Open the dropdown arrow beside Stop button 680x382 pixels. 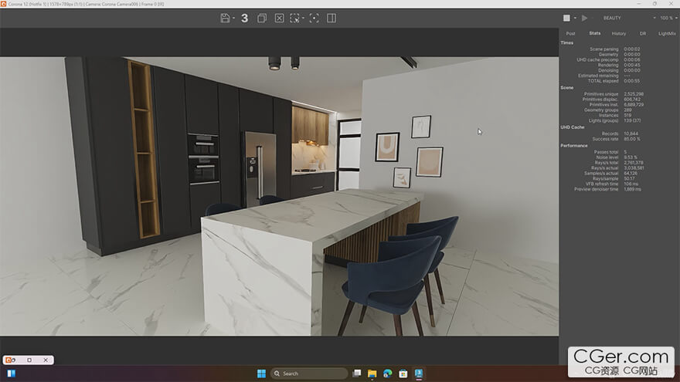[575, 19]
